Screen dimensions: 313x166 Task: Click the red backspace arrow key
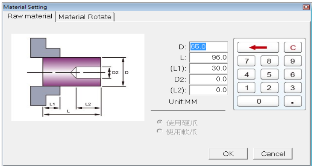tap(258, 47)
